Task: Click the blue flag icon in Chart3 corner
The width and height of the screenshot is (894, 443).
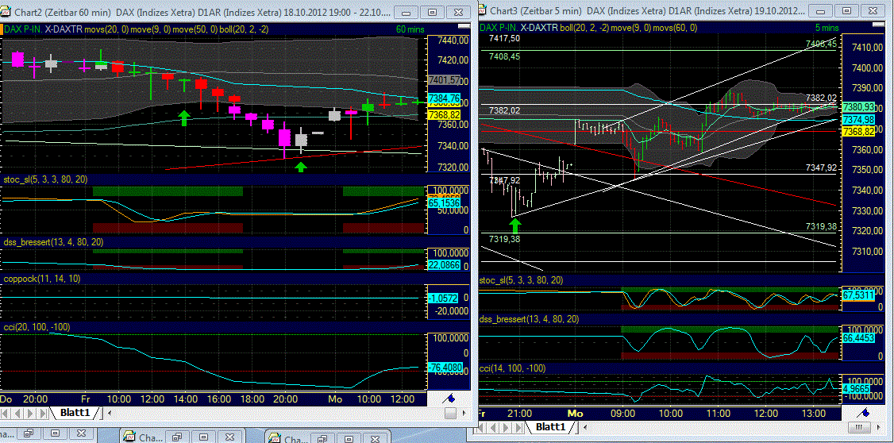Action: (x=865, y=413)
